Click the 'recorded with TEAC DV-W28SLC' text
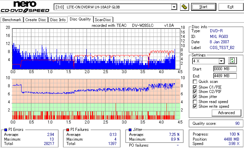This screenshot has width=244, height=148. 122,26
